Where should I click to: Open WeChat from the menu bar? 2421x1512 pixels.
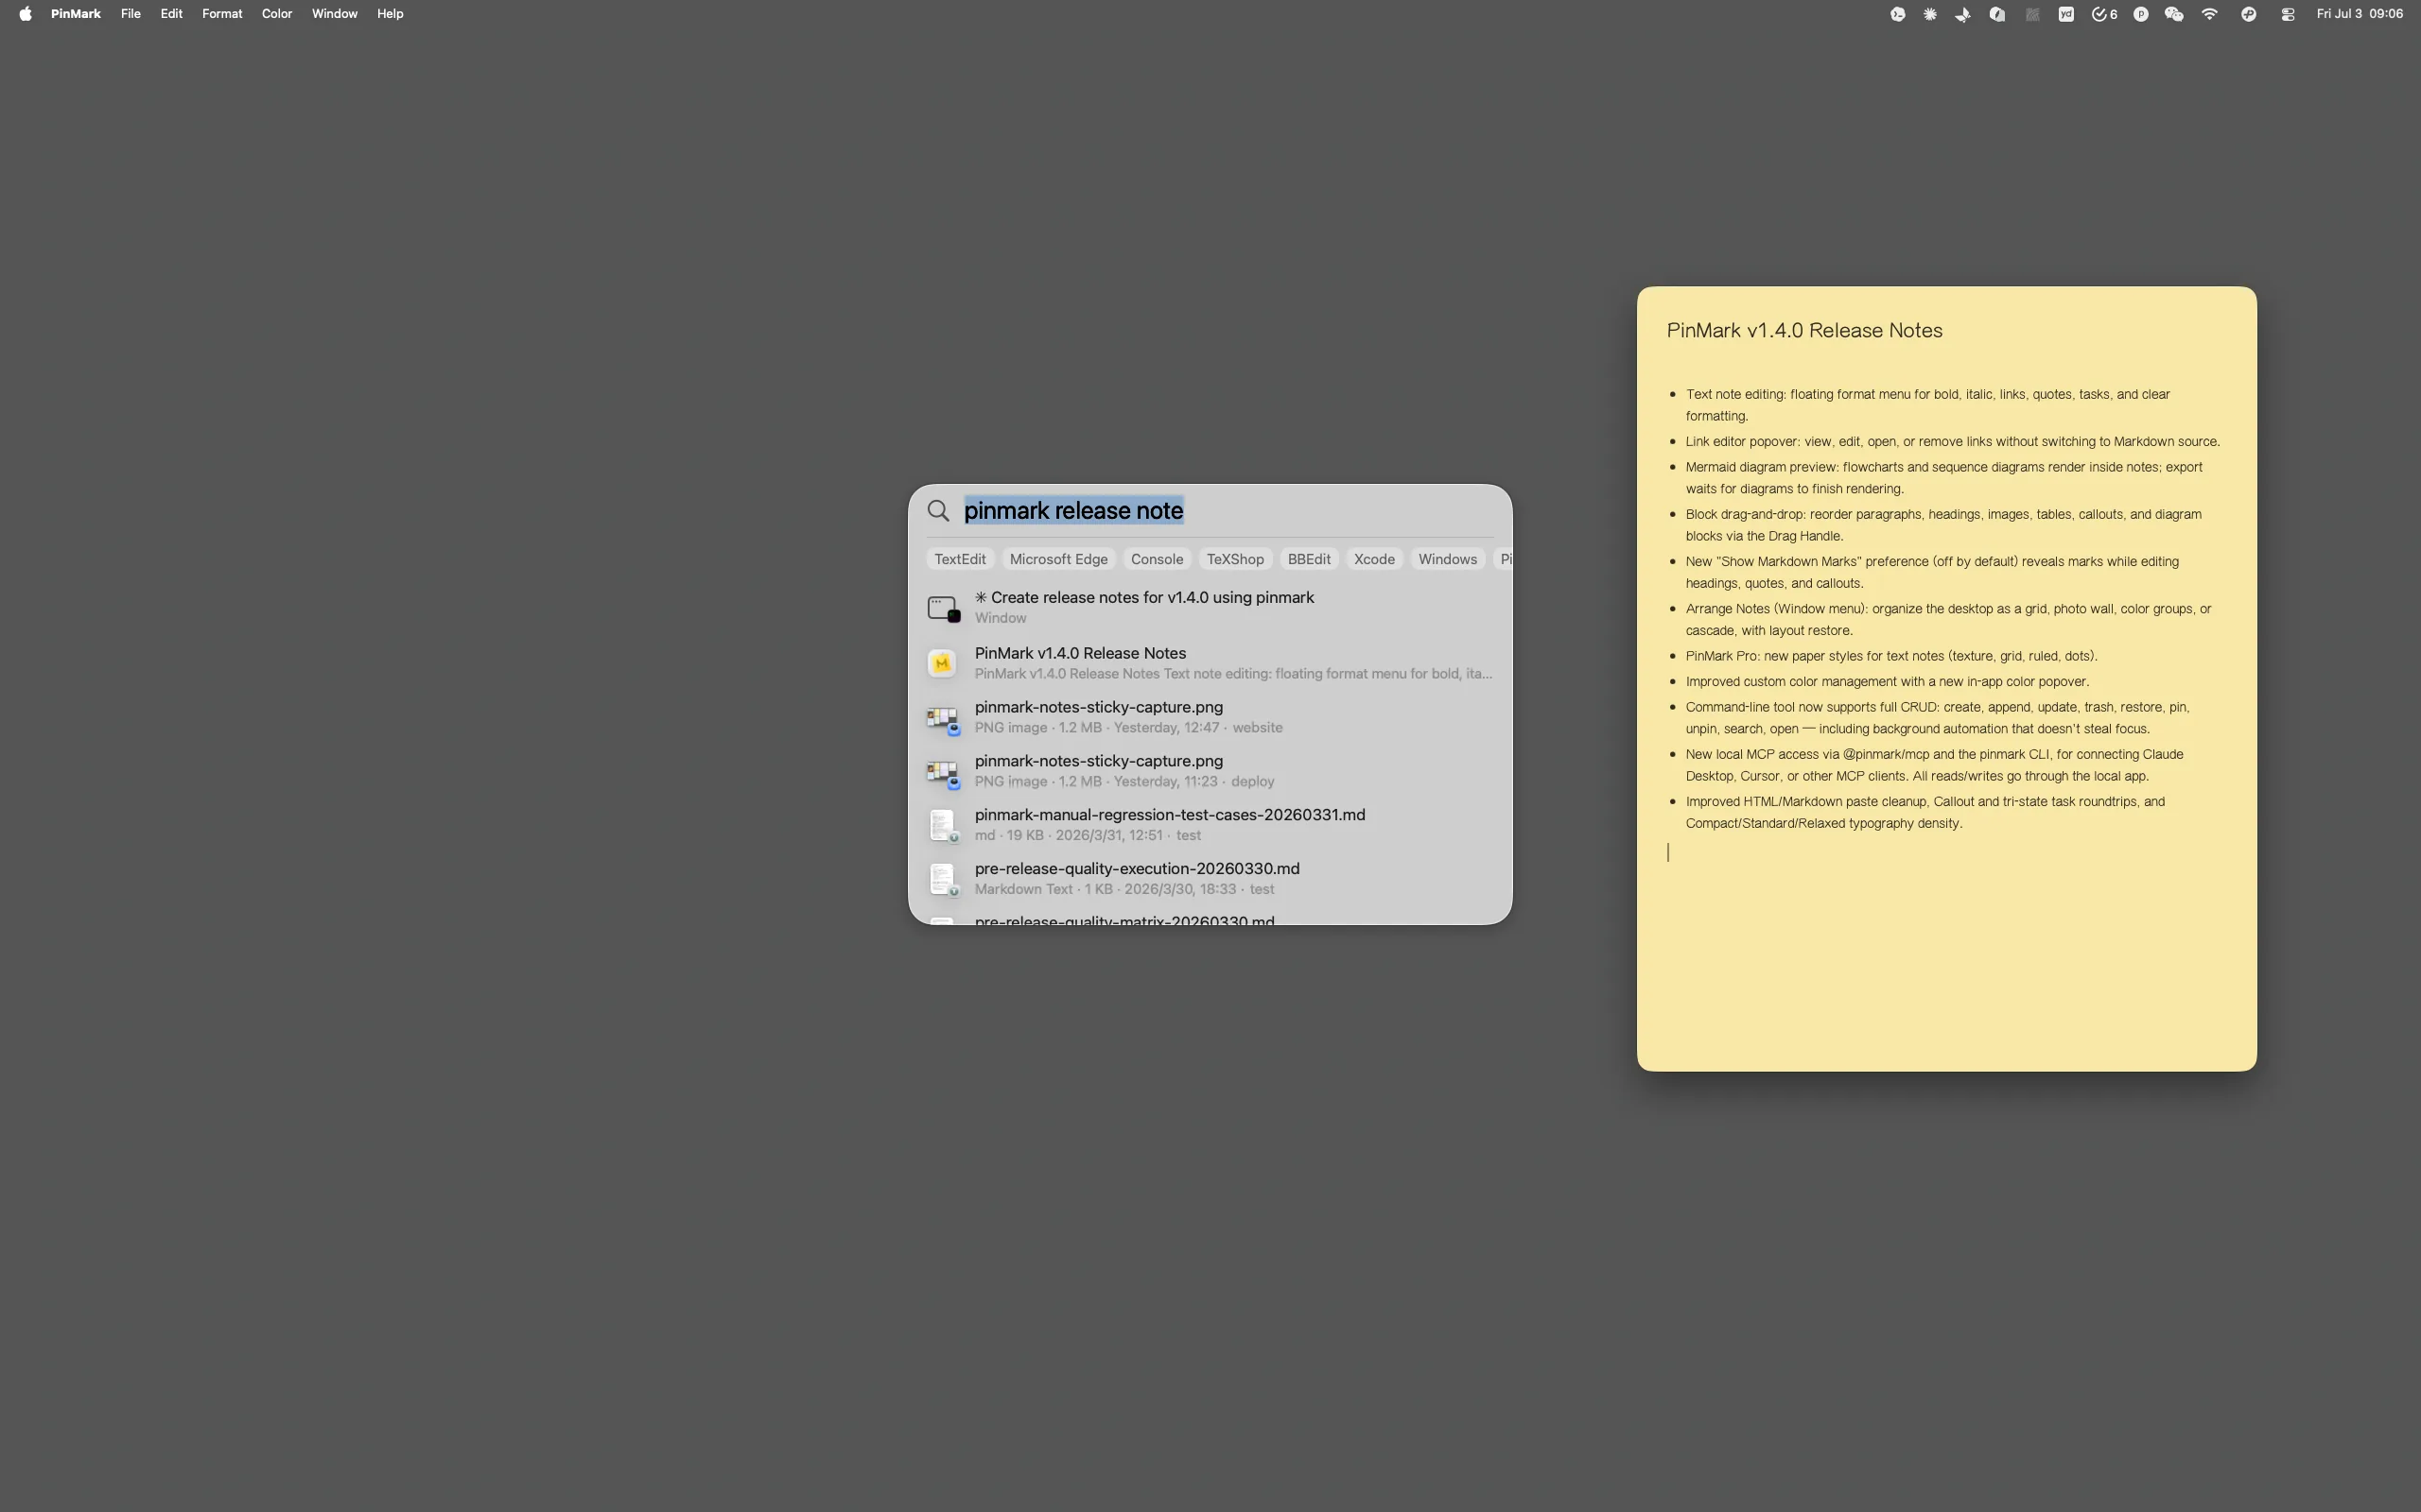2174,14
